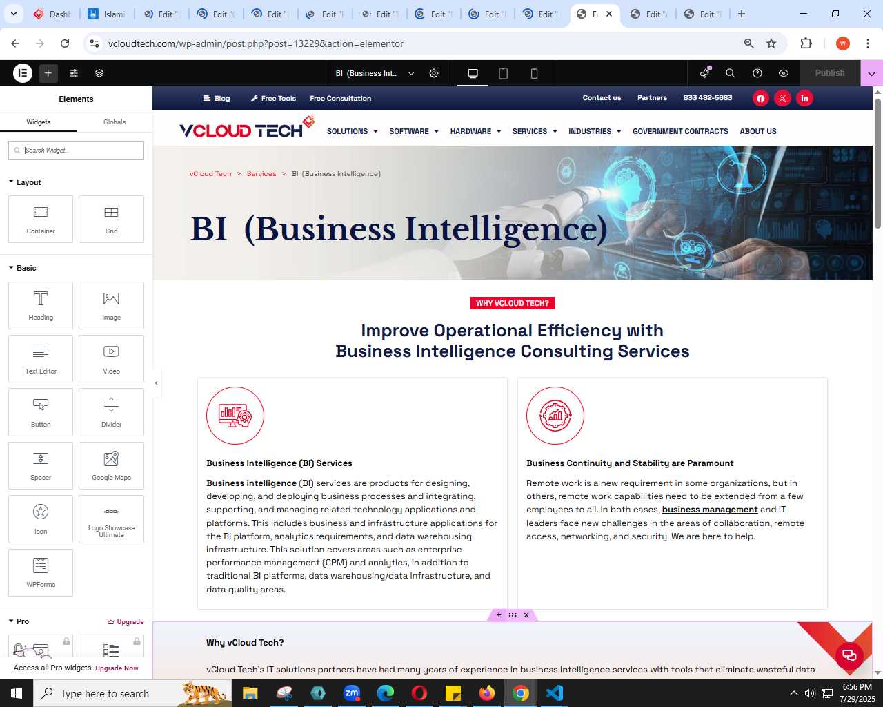
Task: Open the ABOUT US menu item
Action: click(x=758, y=131)
